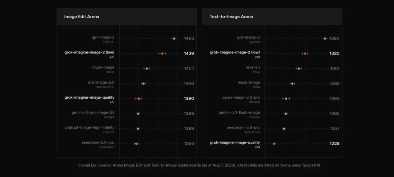Click the 1380 Elo score
Viewport: 394px width, 177px height.
coord(334,38)
